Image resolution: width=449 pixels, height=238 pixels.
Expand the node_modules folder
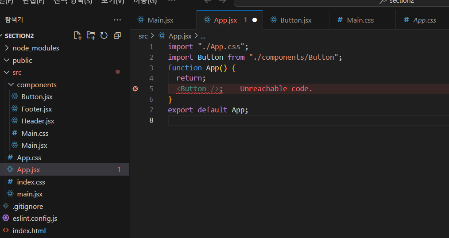7,48
